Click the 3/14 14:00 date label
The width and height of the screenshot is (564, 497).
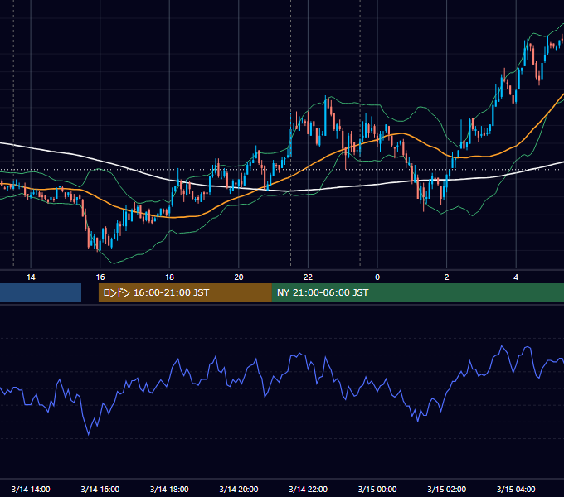(31, 489)
